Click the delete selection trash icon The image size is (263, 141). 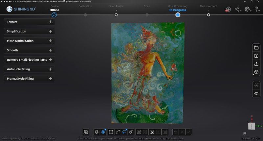click(165, 132)
